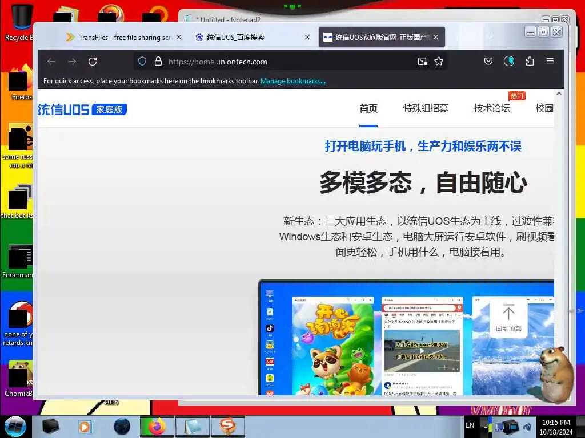Click the taskbar clock showing 10:15 PM
The image size is (585, 438).
556,427
